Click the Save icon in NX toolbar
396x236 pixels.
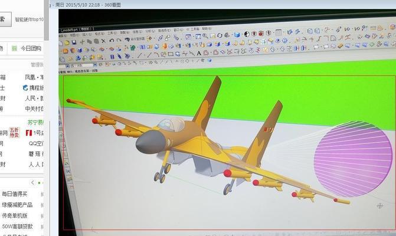point(74,42)
